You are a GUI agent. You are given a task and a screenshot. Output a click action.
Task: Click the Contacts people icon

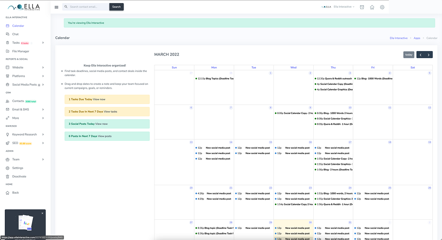click(x=8, y=101)
